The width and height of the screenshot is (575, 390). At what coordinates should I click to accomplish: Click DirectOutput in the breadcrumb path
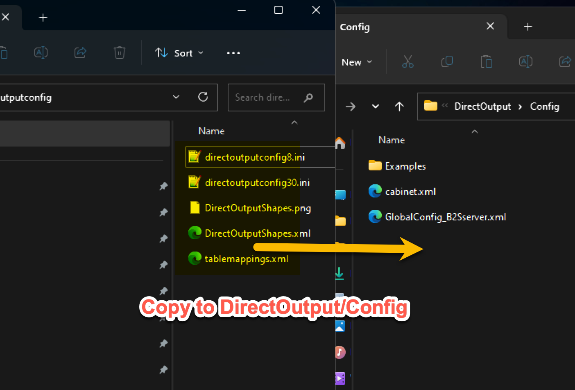click(482, 106)
